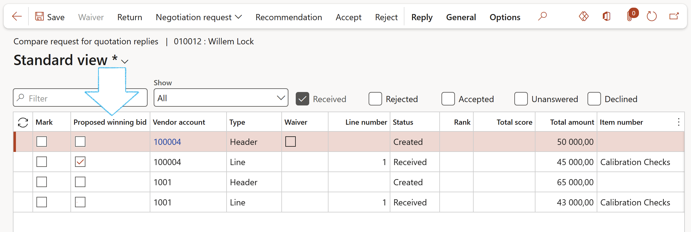
Task: Open the Standard view selector chevron
Action: click(x=125, y=61)
